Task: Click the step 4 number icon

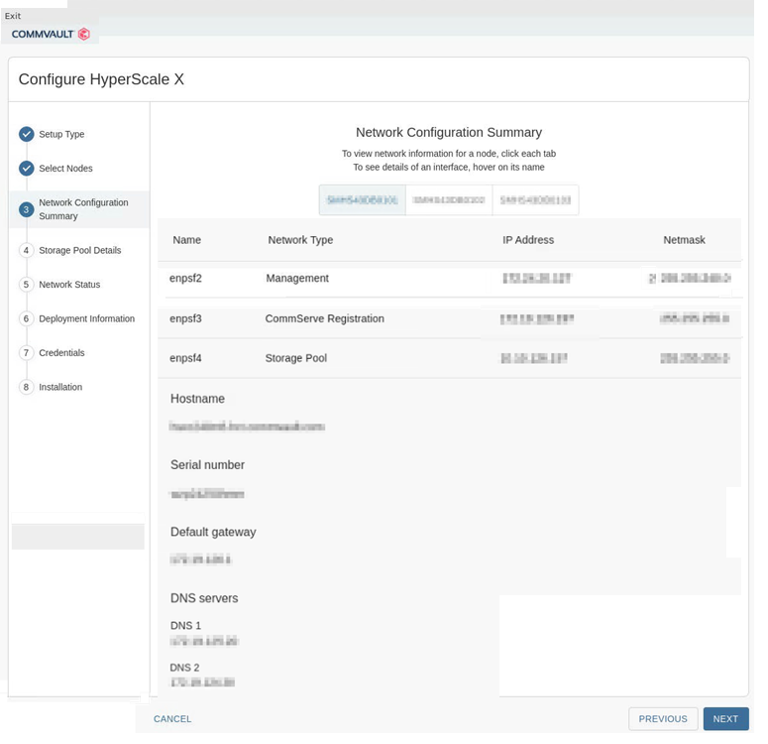Action: click(27, 251)
